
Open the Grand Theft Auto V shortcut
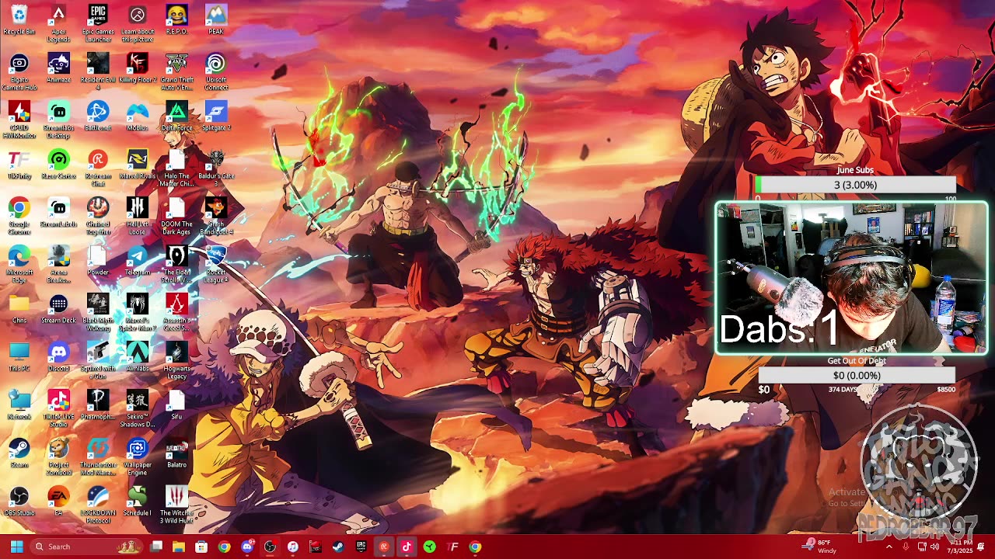pos(176,71)
